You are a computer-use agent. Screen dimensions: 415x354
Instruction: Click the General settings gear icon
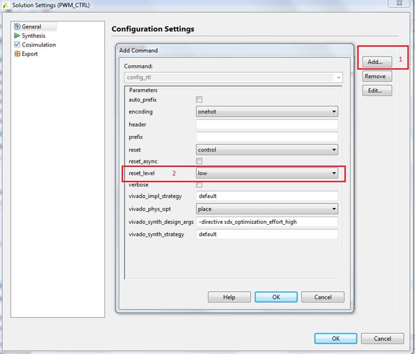(x=17, y=26)
